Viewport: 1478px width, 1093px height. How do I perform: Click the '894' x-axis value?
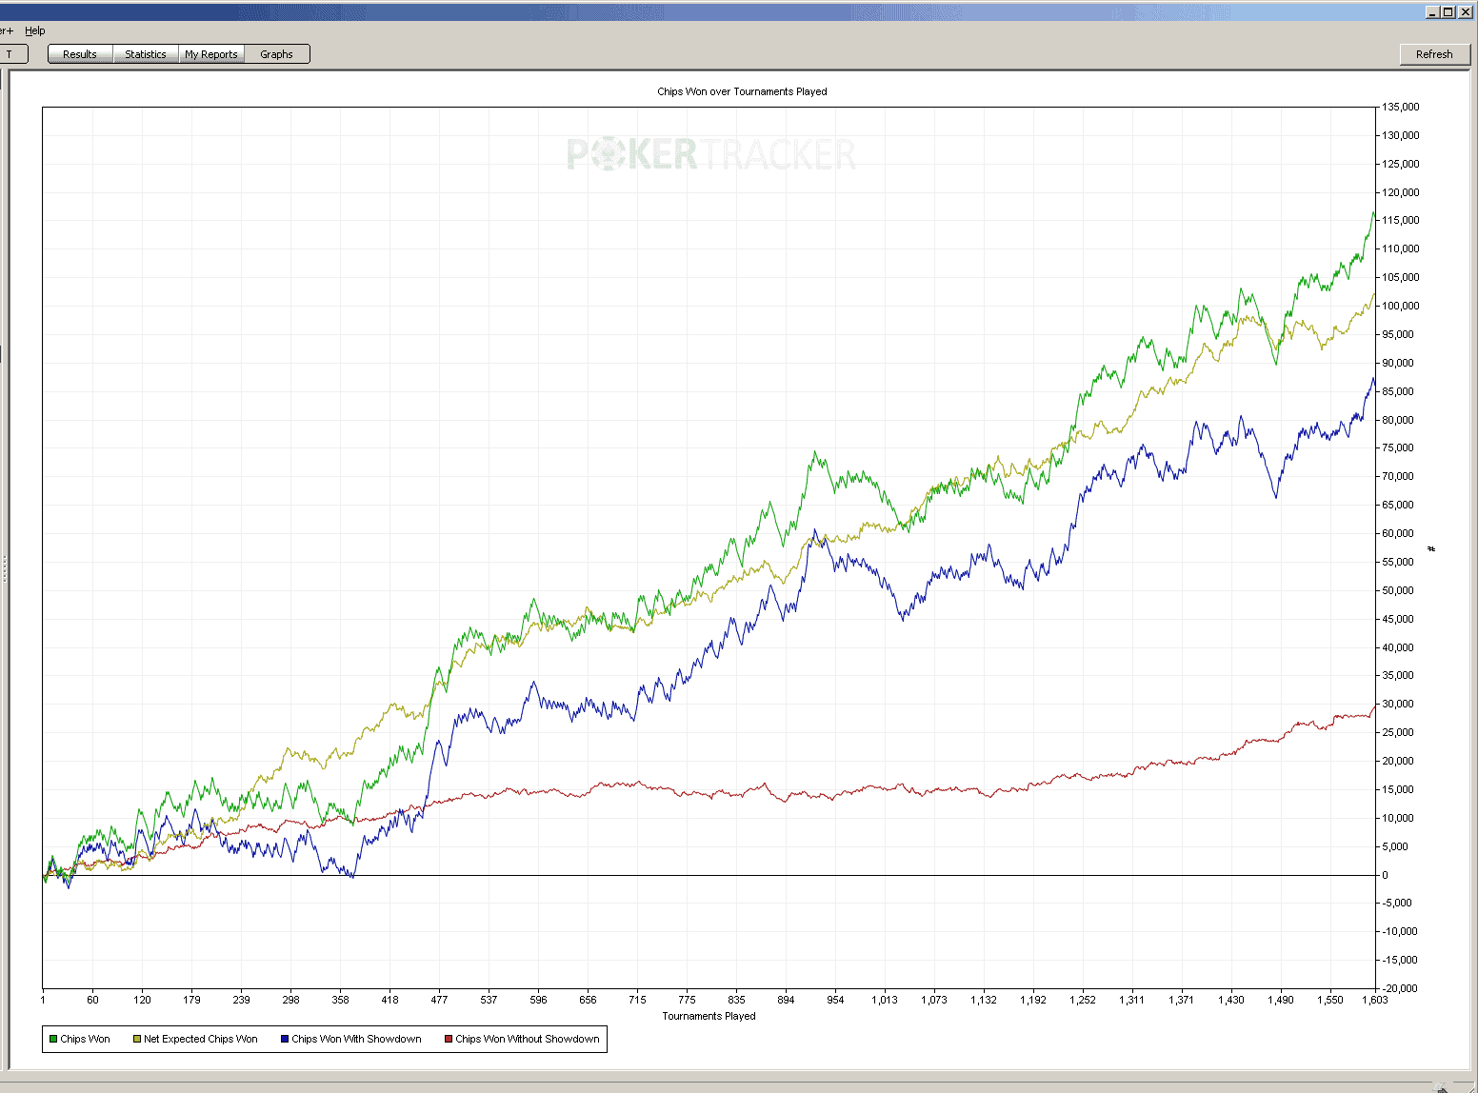[x=786, y=1000]
